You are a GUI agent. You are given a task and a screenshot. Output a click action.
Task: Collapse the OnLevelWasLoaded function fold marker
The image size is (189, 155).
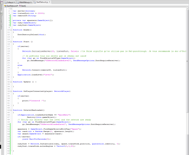11,110
